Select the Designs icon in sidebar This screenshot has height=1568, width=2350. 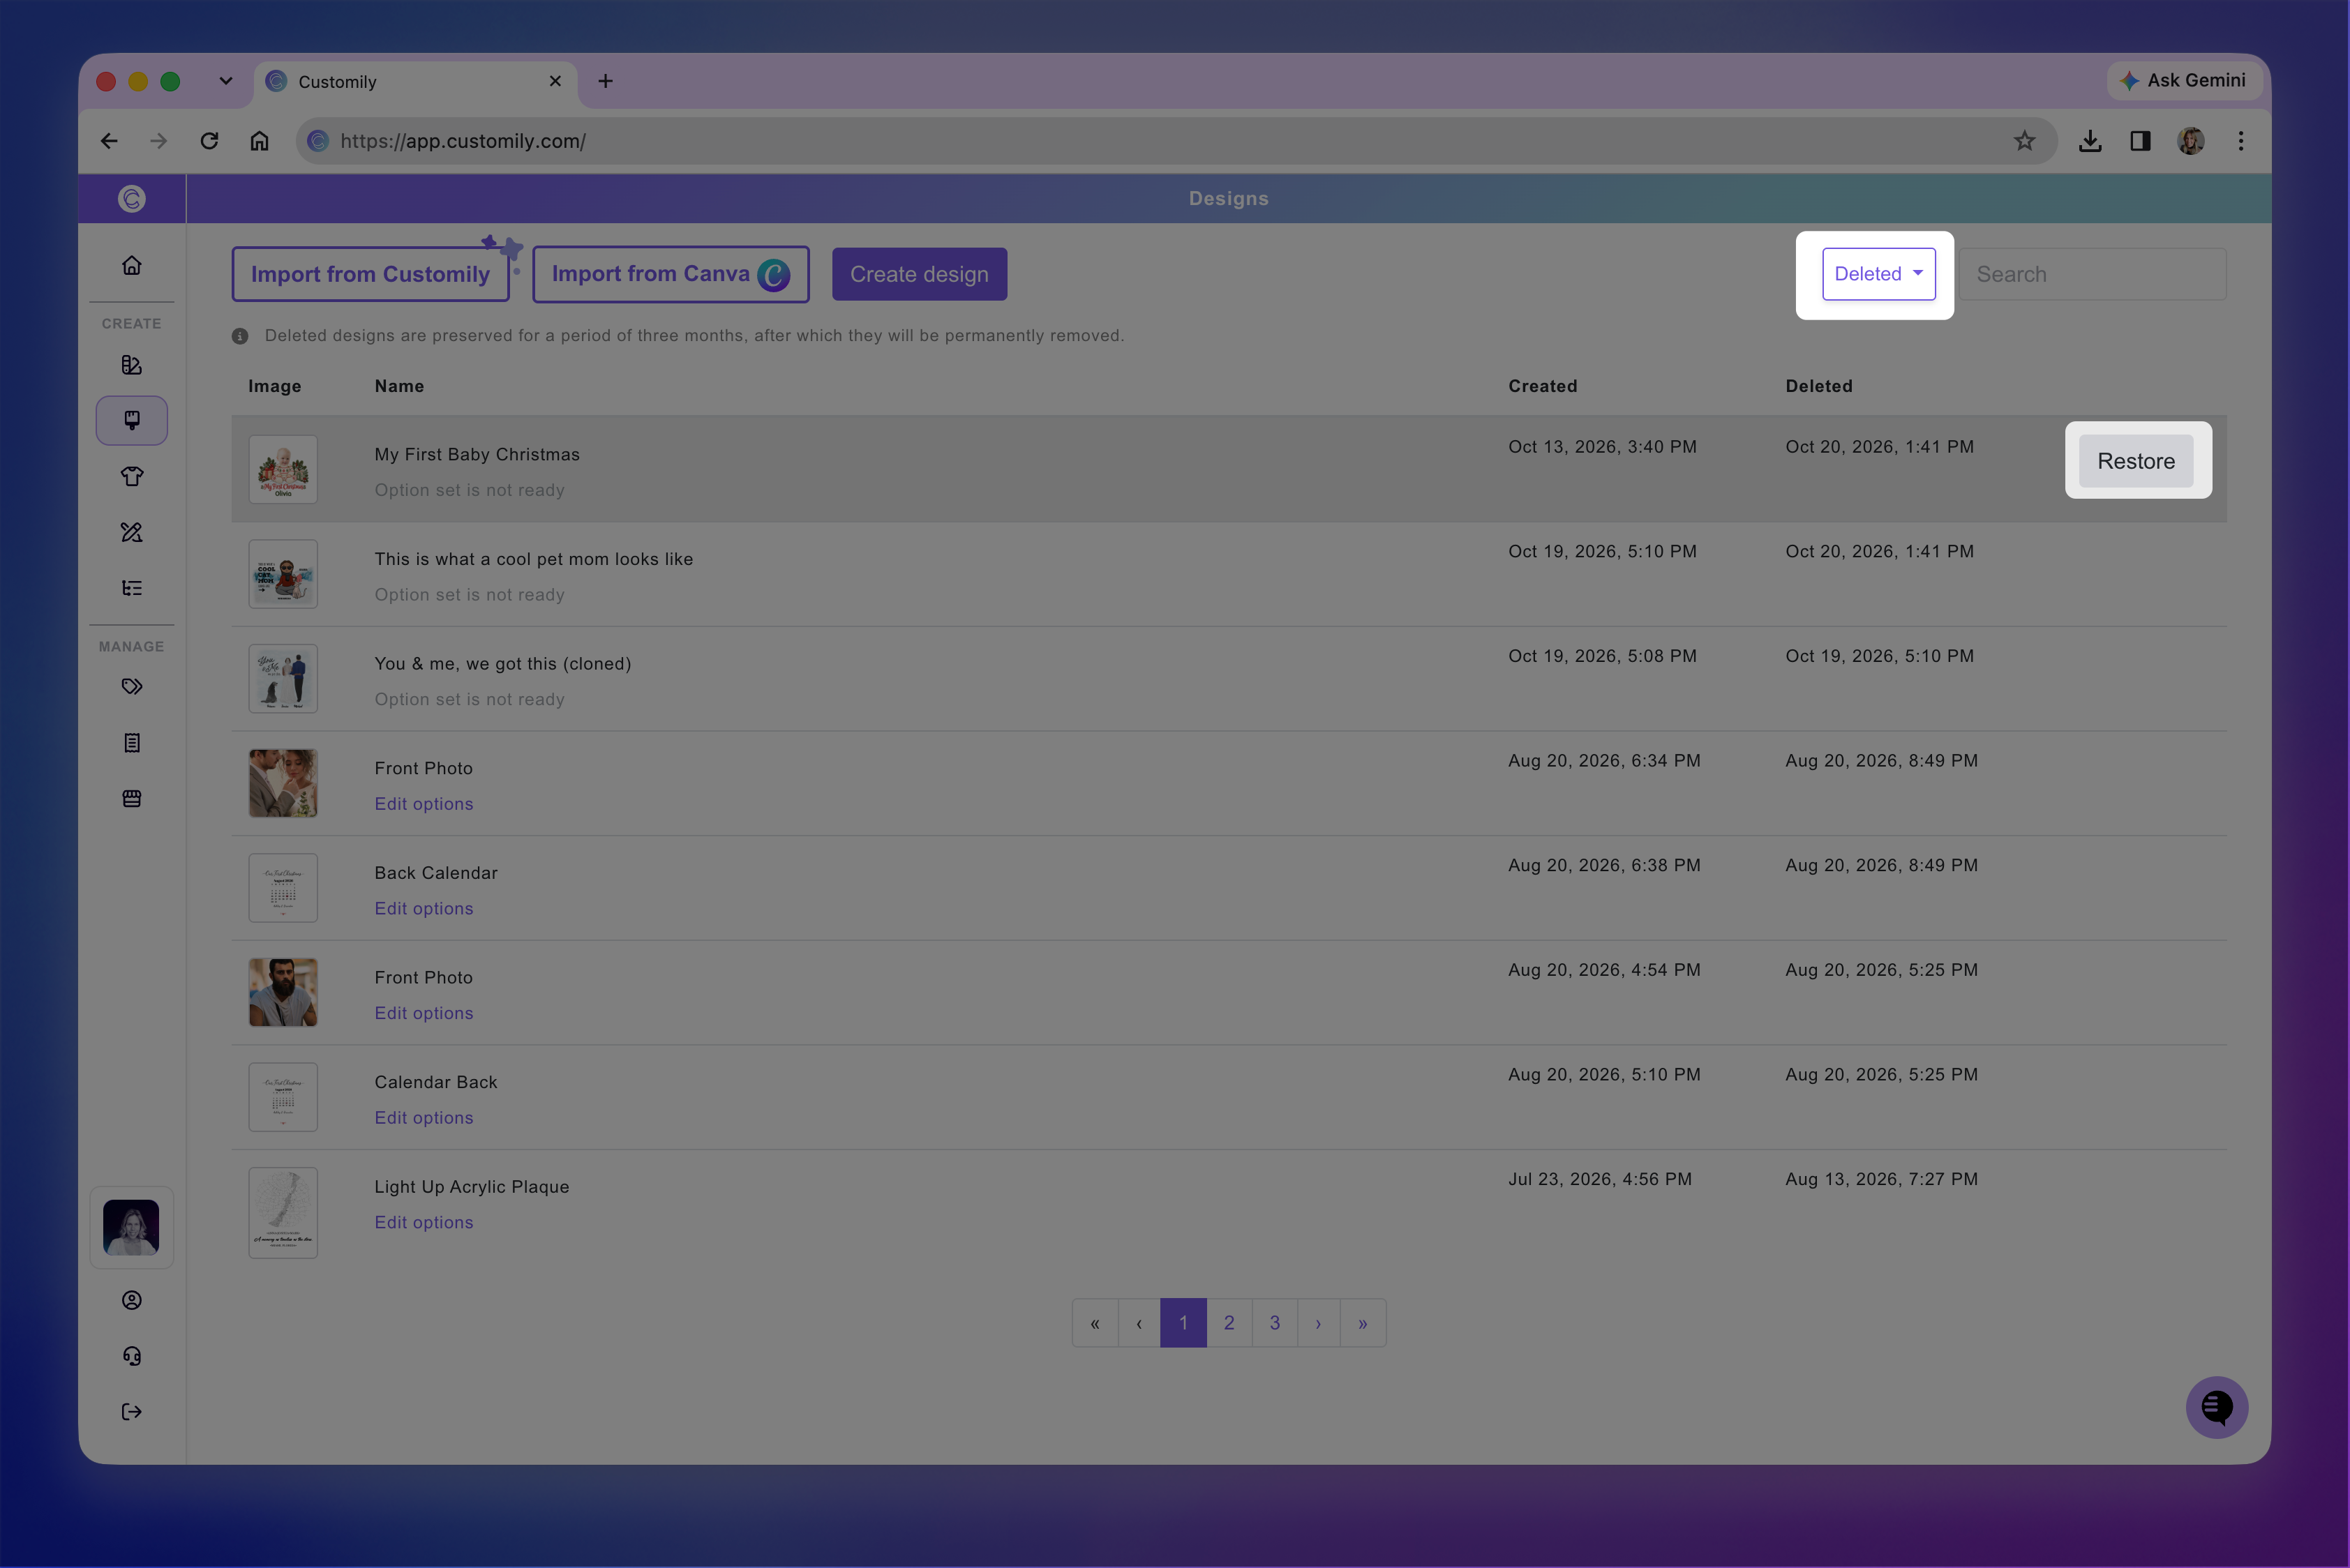[x=131, y=420]
